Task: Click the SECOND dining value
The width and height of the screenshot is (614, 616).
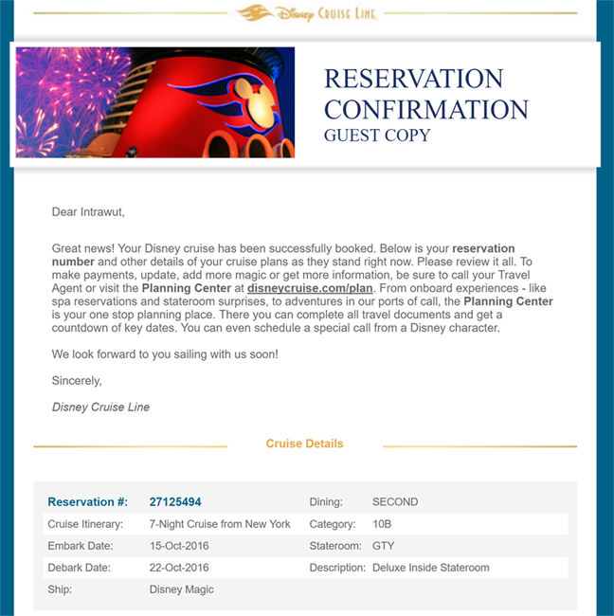Action: pyautogui.click(x=395, y=502)
